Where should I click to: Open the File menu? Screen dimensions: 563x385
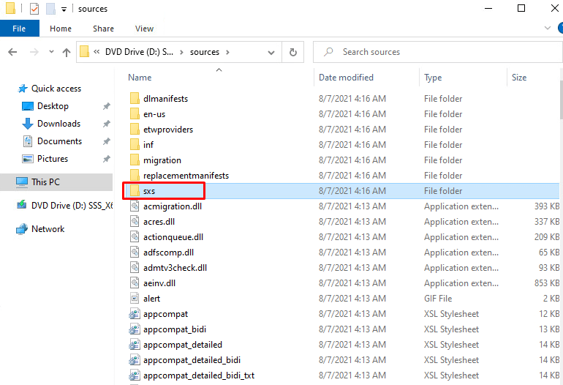click(19, 29)
